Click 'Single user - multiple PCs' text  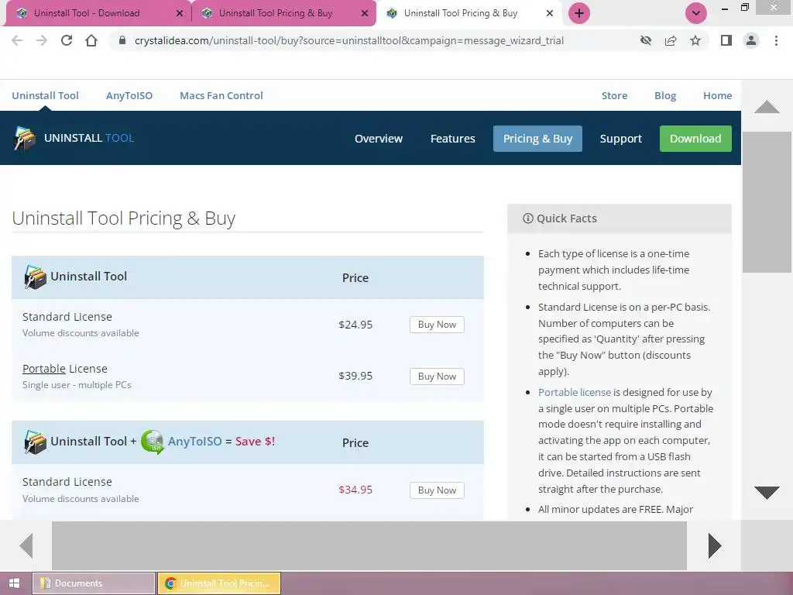click(x=77, y=385)
